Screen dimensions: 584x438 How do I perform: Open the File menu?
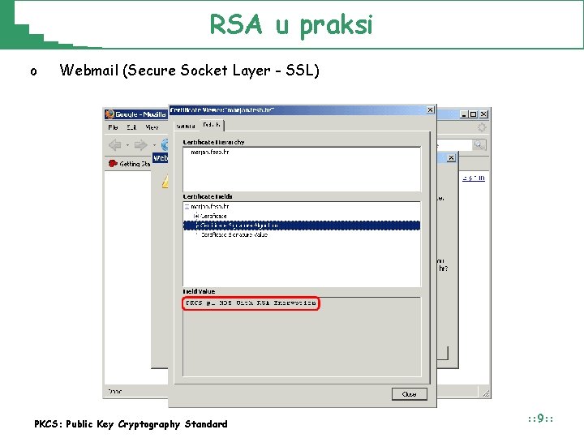tap(113, 127)
